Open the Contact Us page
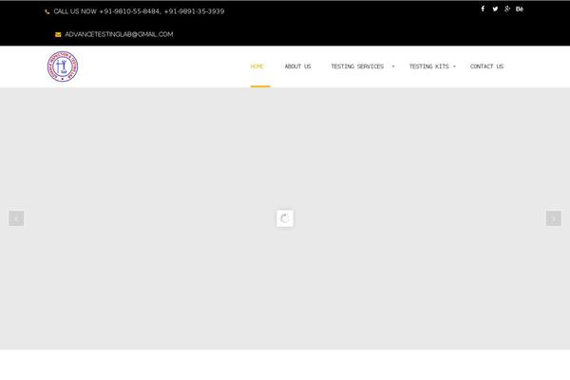This screenshot has width=570, height=380. click(x=486, y=66)
